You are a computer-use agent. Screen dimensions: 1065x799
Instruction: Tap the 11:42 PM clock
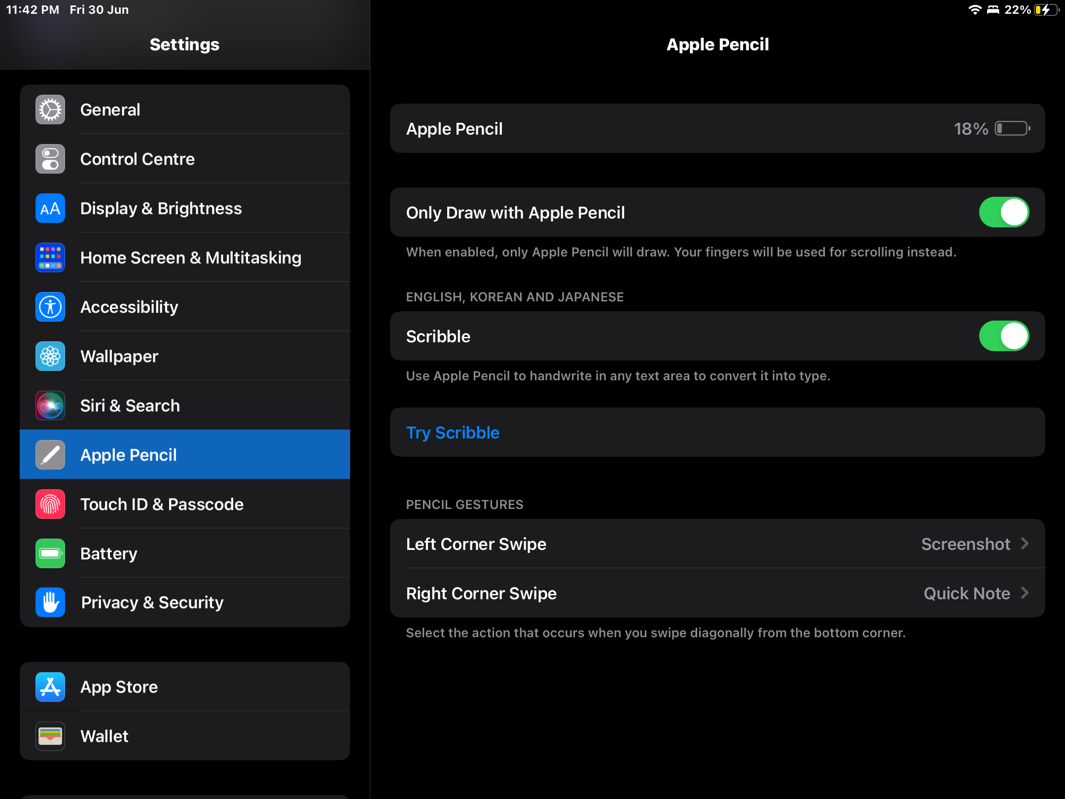33,10
